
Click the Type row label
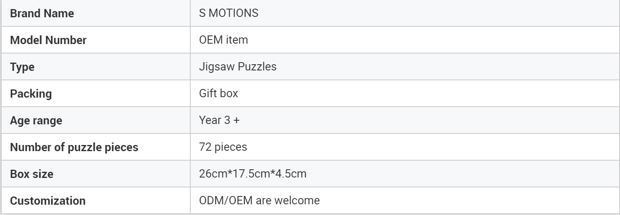pyautogui.click(x=22, y=67)
